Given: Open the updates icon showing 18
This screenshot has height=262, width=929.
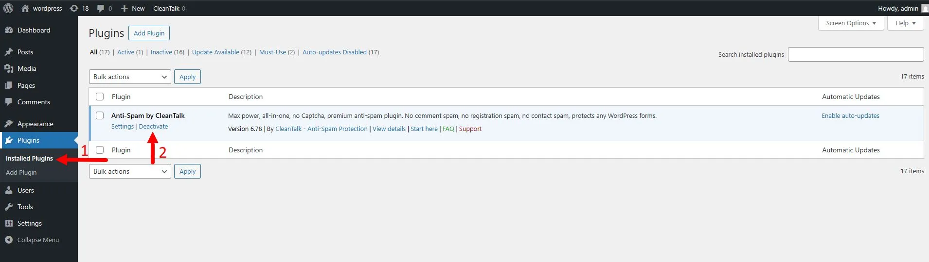Looking at the screenshot, I should click(x=74, y=8).
